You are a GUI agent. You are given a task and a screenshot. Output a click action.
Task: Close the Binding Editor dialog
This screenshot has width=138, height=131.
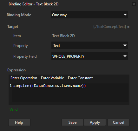tap(134, 4)
